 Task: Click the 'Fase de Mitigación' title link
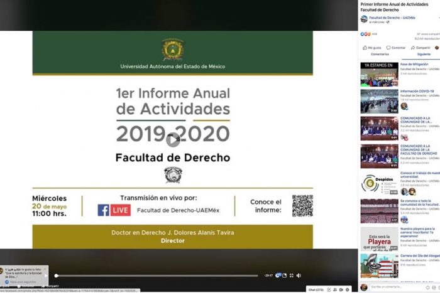point(414,64)
